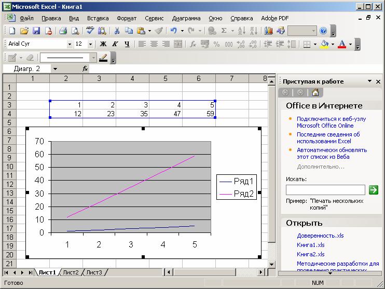Open the task pane title dropdown arrow

click(x=369, y=81)
